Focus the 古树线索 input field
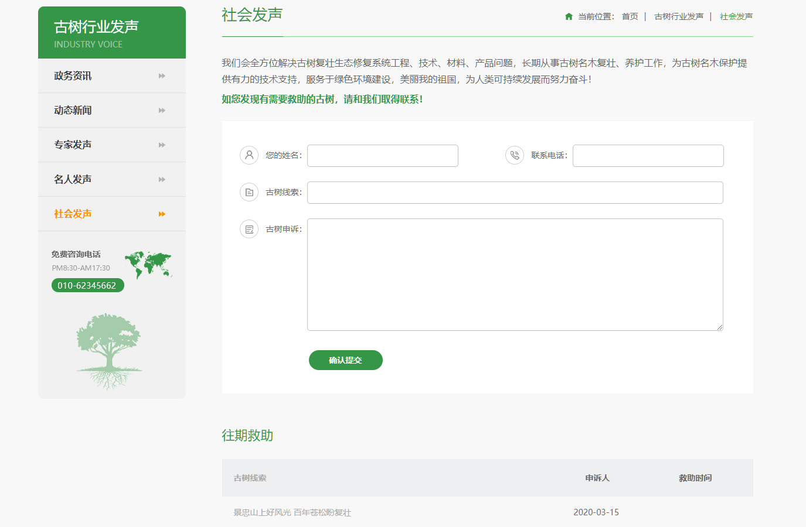Viewport: 806px width, 527px height. tap(515, 193)
